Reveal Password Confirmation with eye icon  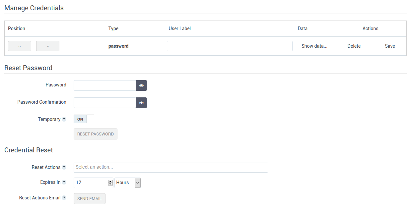coord(141,103)
